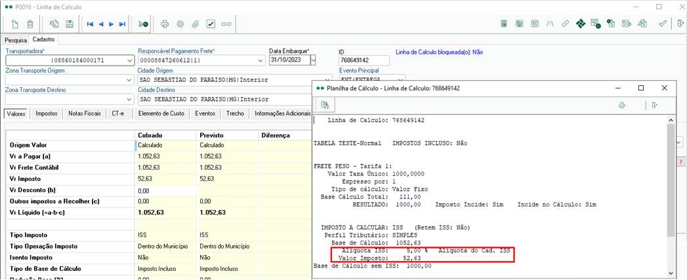Open the Impostos tab
687x280 pixels.
[47, 113]
